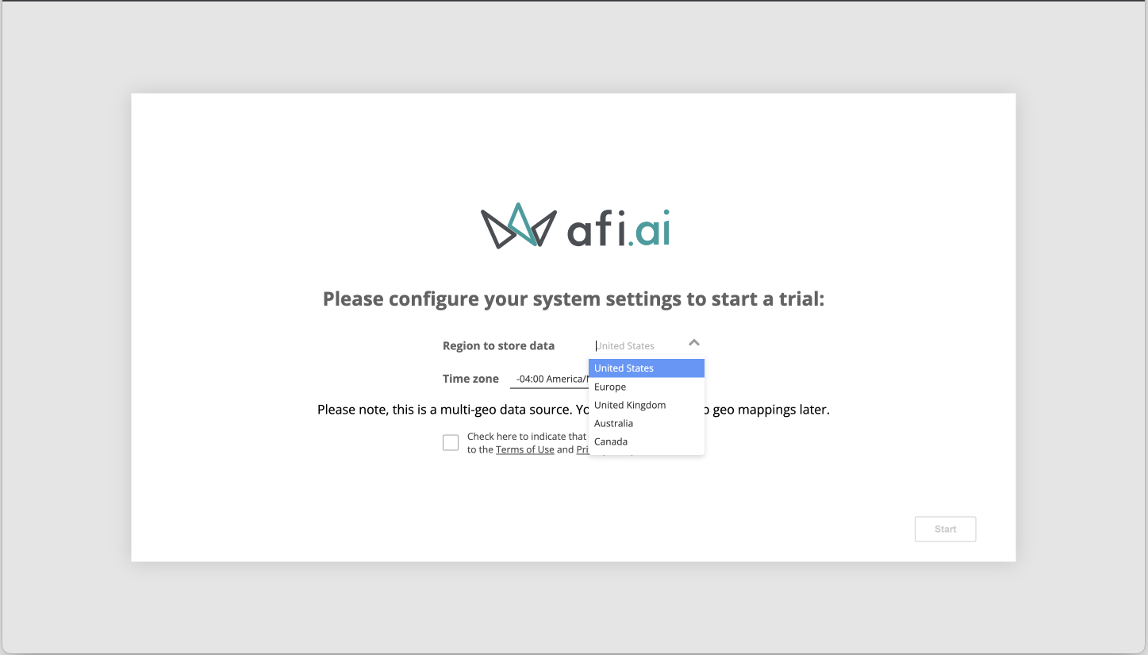Click the Region to store data label
The width and height of the screenshot is (1148, 655).
498,345
